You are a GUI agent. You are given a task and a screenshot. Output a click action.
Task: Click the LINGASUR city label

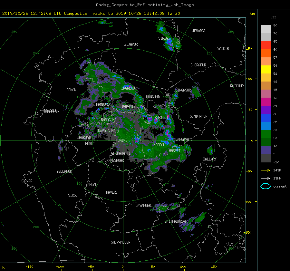pos(183,90)
